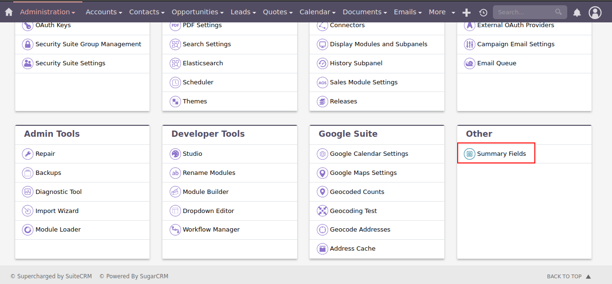This screenshot has height=284, width=612.
Task: Click the search magnifier icon
Action: 559,12
